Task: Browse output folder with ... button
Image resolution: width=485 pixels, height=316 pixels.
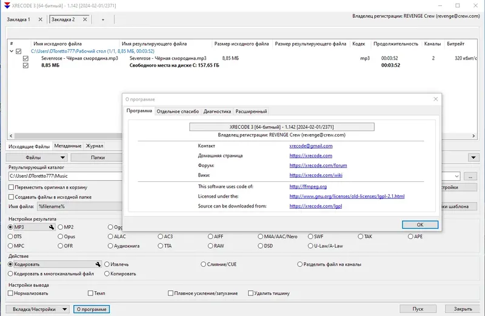Action: 470,176
